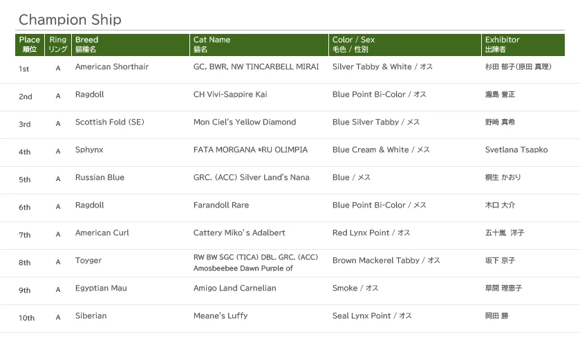Click the Place column header
The height and width of the screenshot is (348, 580).
pos(30,44)
